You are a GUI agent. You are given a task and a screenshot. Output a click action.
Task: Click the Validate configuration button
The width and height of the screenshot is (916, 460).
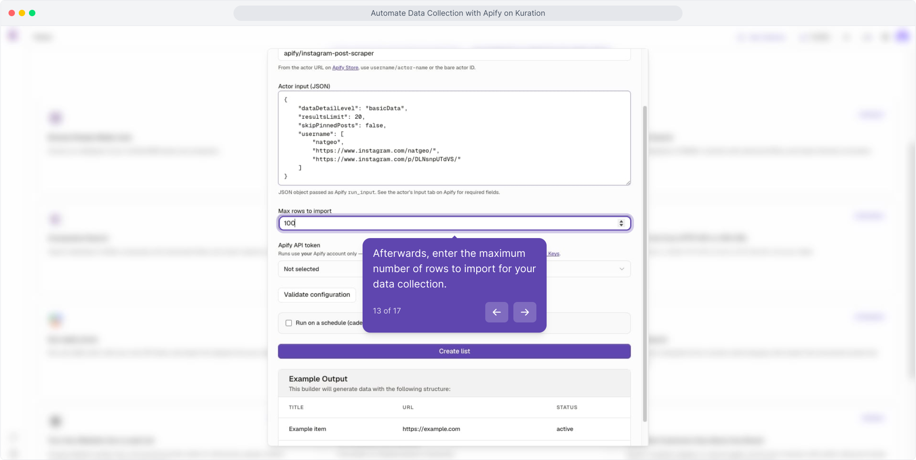pyautogui.click(x=317, y=295)
